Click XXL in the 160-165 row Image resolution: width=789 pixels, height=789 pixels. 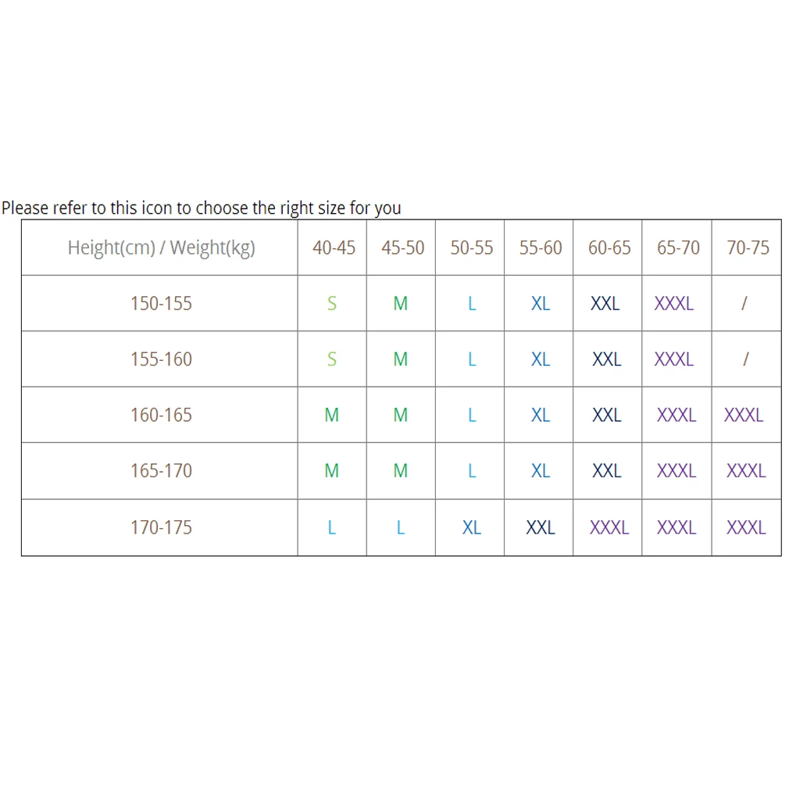click(x=607, y=415)
